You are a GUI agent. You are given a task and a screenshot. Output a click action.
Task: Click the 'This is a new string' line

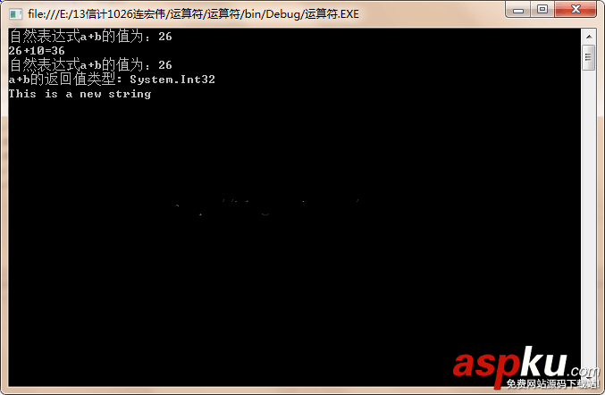(80, 94)
